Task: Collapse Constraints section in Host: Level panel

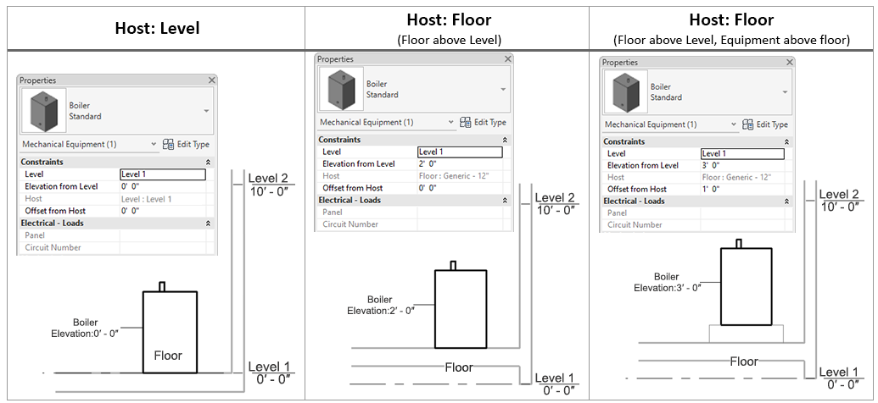Action: (x=209, y=162)
